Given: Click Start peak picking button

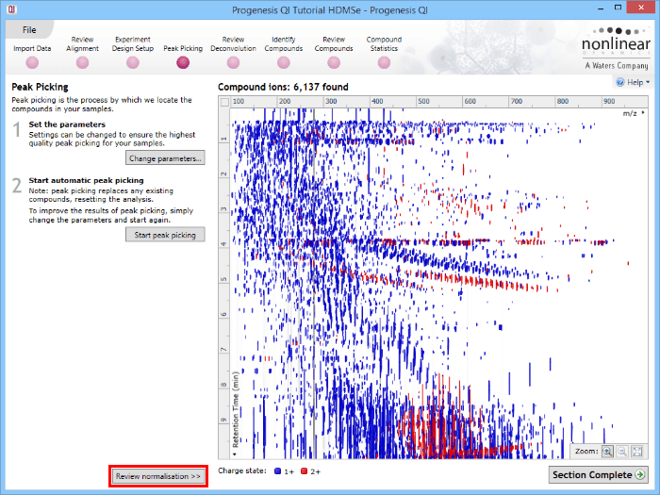Looking at the screenshot, I should click(x=165, y=235).
